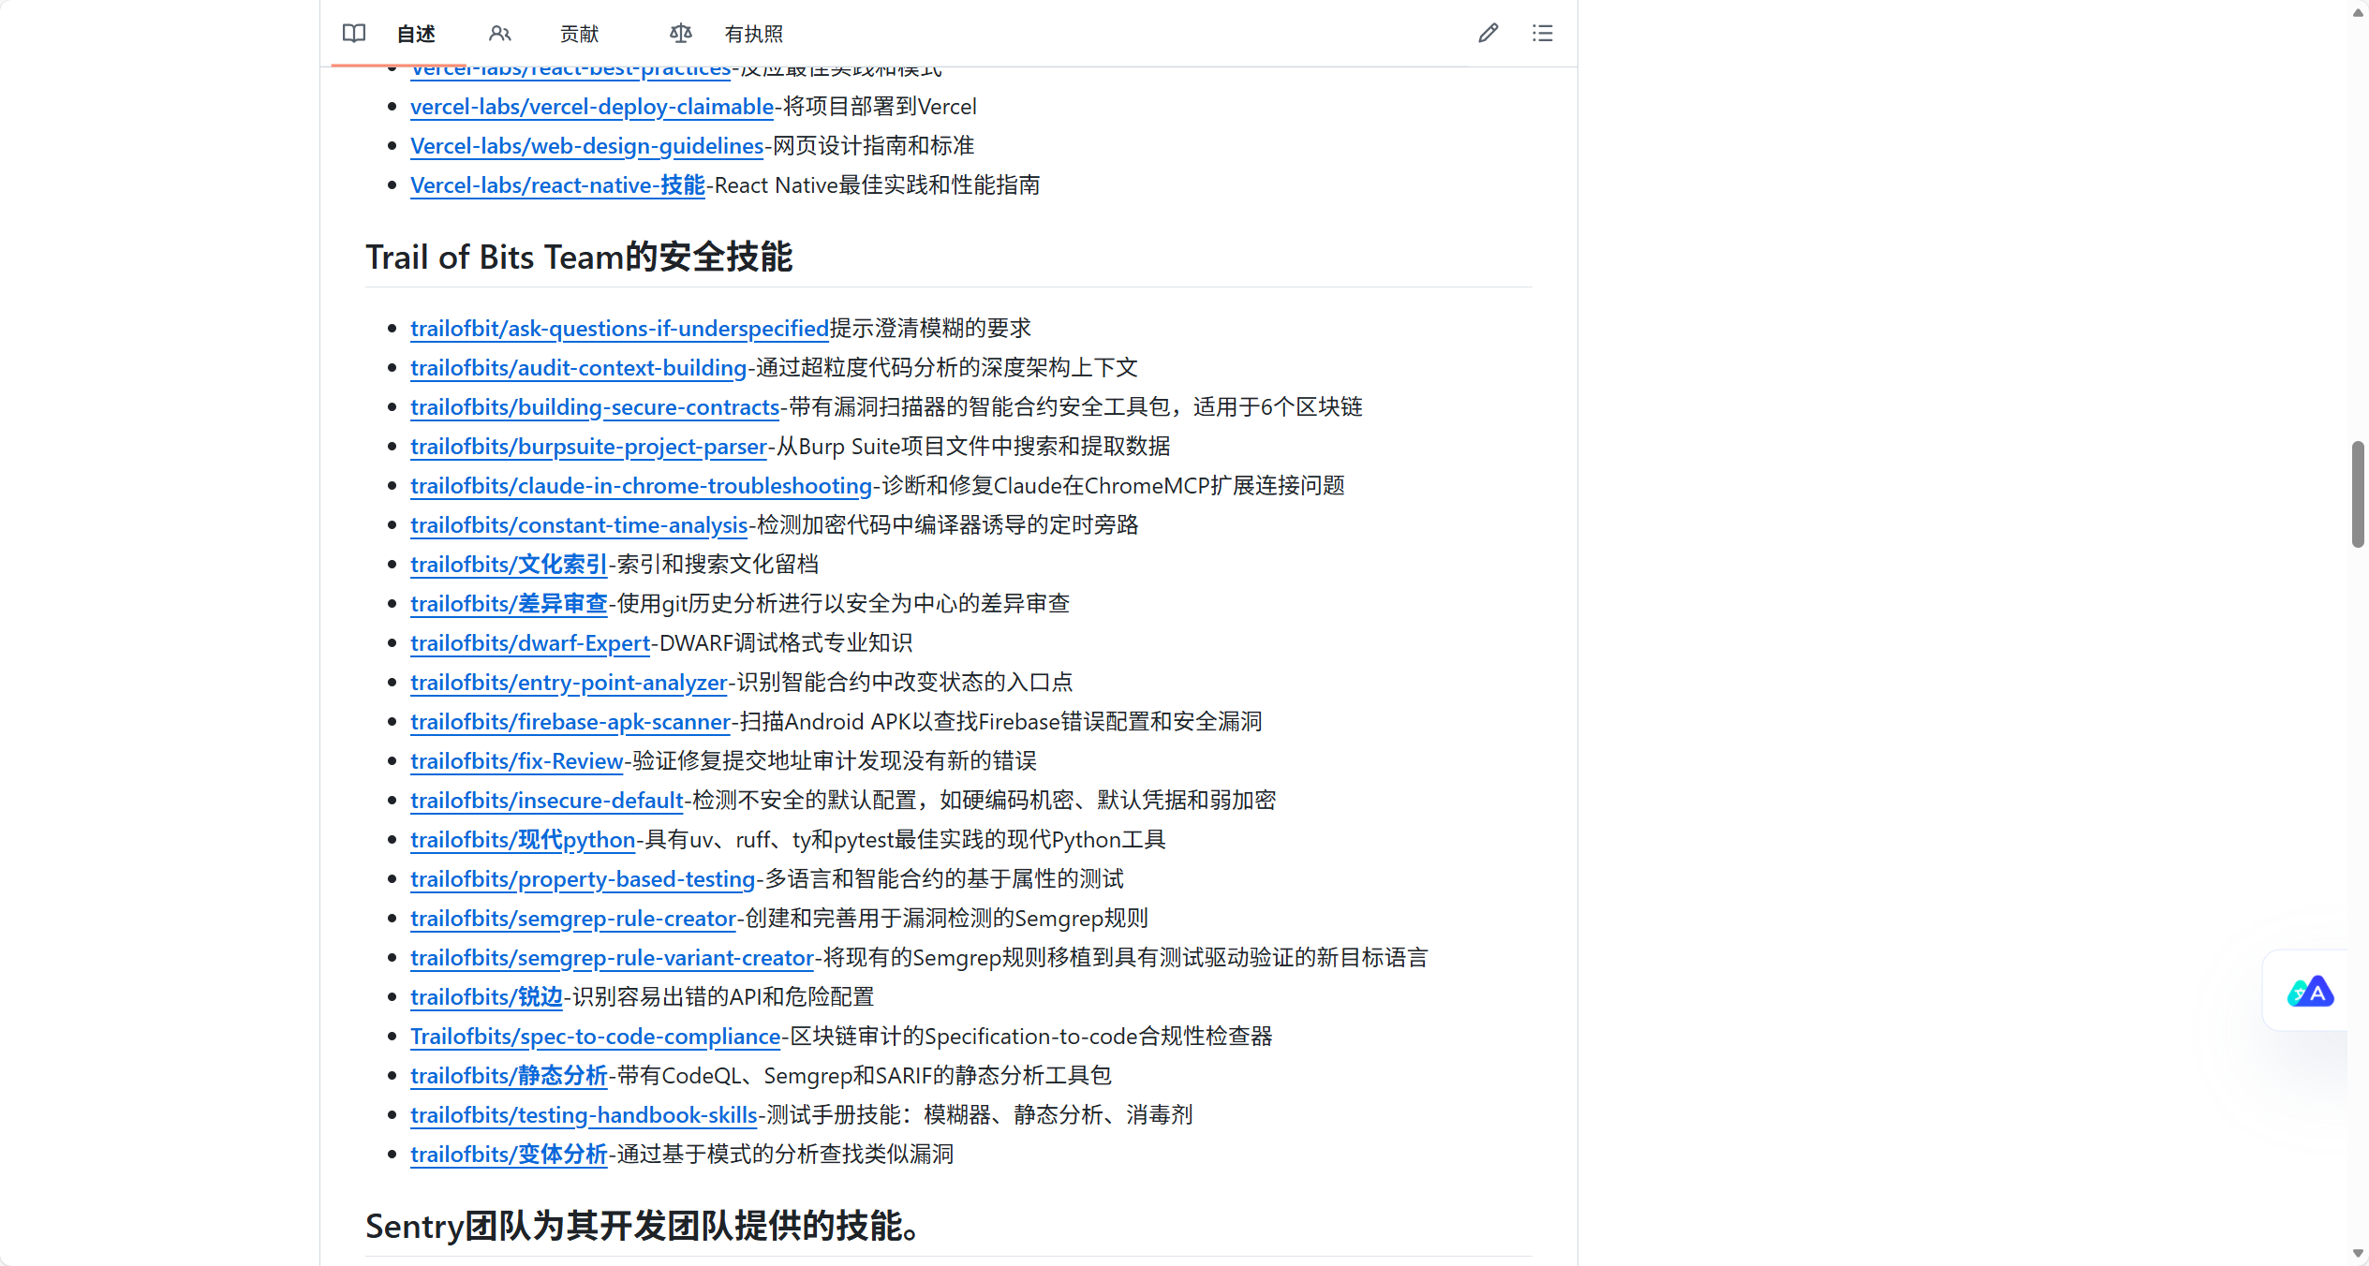Click the contributors people icon
The image size is (2369, 1266).
point(499,34)
